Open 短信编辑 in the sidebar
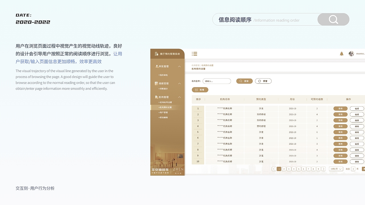The width and height of the screenshot is (365, 205). coord(163,118)
